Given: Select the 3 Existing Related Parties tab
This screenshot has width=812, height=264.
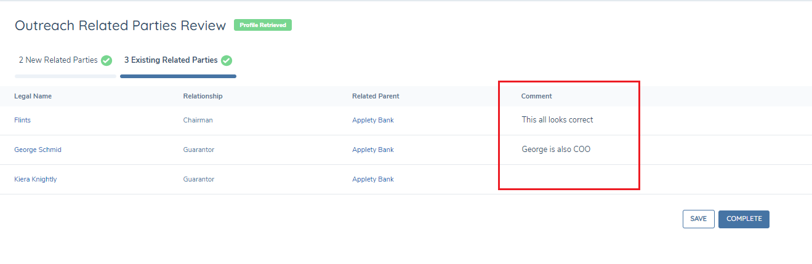Looking at the screenshot, I should click(171, 60).
